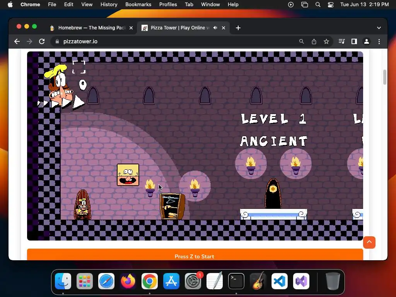Viewport: 396px width, 297px height.
Task: Close the Homebrew tab
Action: [131, 28]
